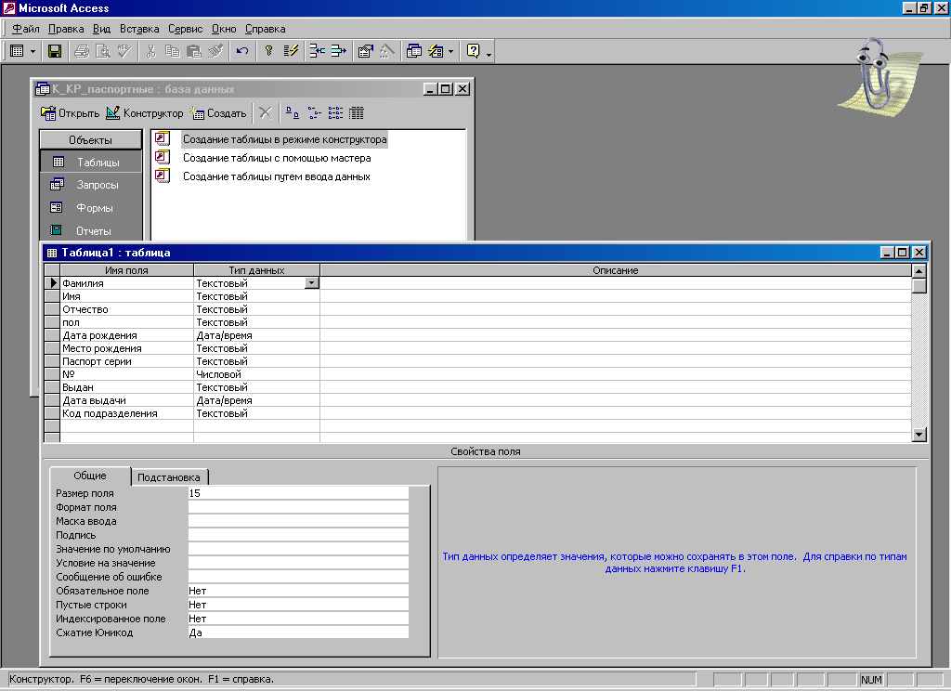Click the Insert Rows icon
This screenshot has width=951, height=691.
pos(318,52)
